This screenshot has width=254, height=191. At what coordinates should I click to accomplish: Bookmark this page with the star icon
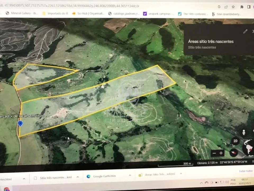(x=233, y=7)
